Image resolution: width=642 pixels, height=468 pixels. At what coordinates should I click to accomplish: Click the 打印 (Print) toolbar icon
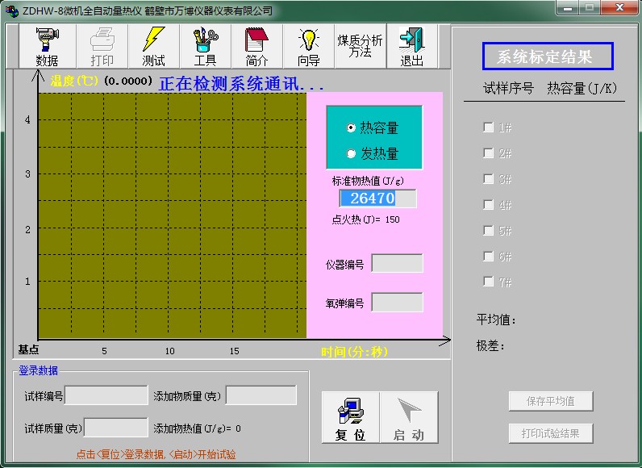pyautogui.click(x=102, y=46)
